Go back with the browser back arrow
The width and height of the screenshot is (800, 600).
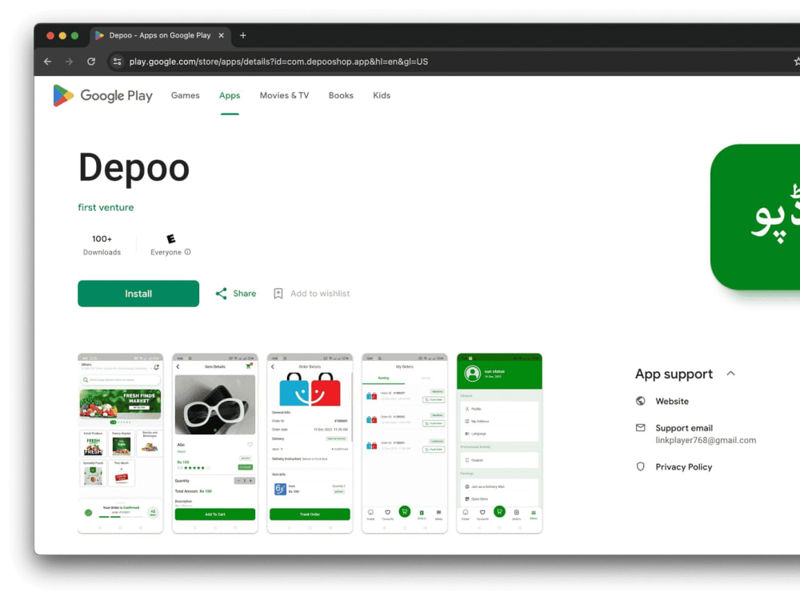click(47, 62)
